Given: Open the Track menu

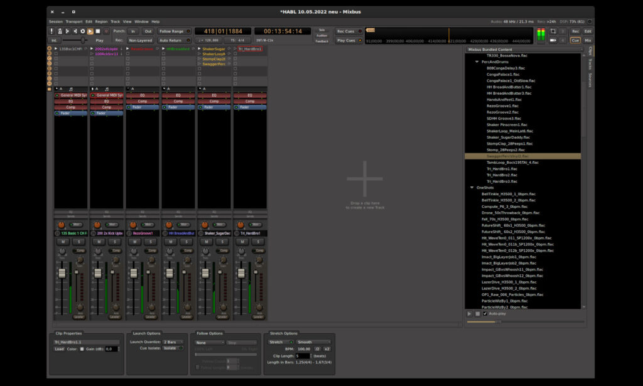Looking at the screenshot, I should pyautogui.click(x=116, y=22).
